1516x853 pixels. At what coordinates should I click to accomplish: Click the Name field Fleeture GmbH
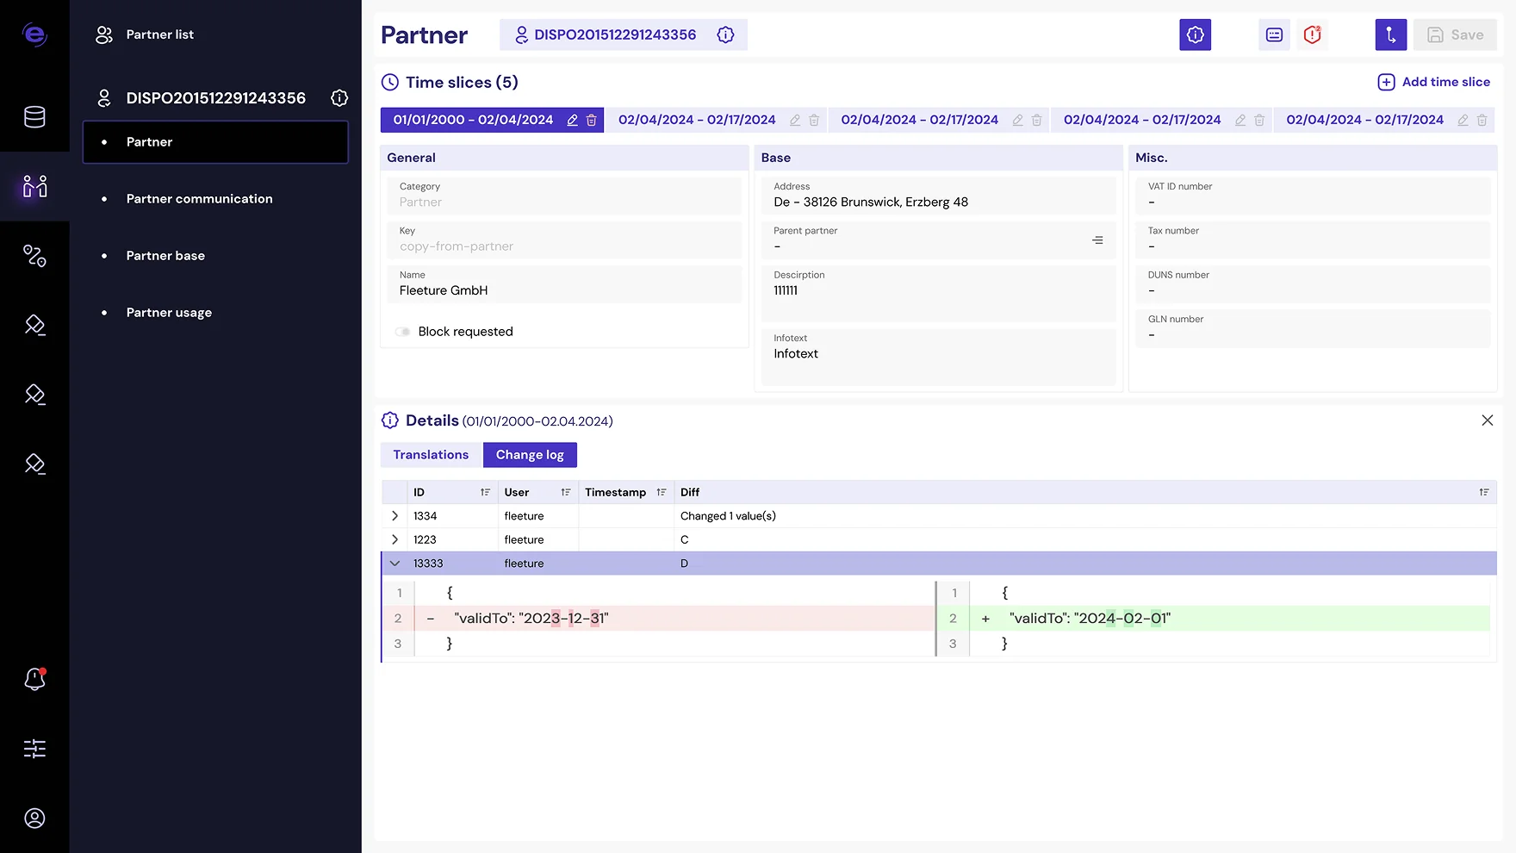click(564, 283)
